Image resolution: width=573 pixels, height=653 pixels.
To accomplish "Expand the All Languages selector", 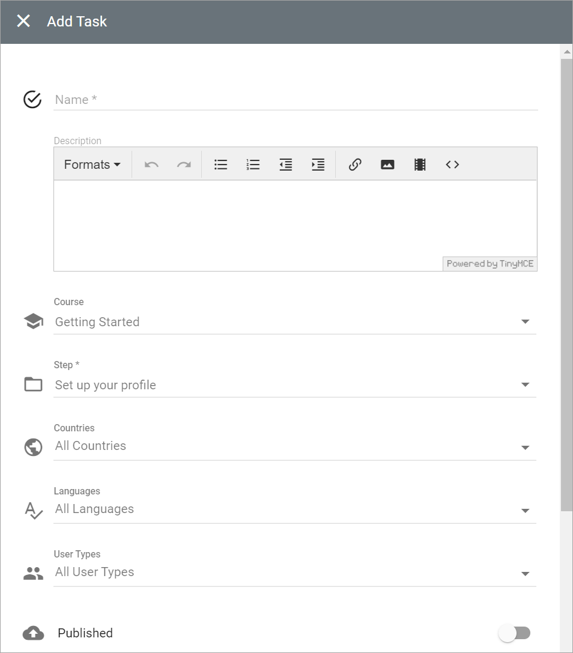I will 526,511.
